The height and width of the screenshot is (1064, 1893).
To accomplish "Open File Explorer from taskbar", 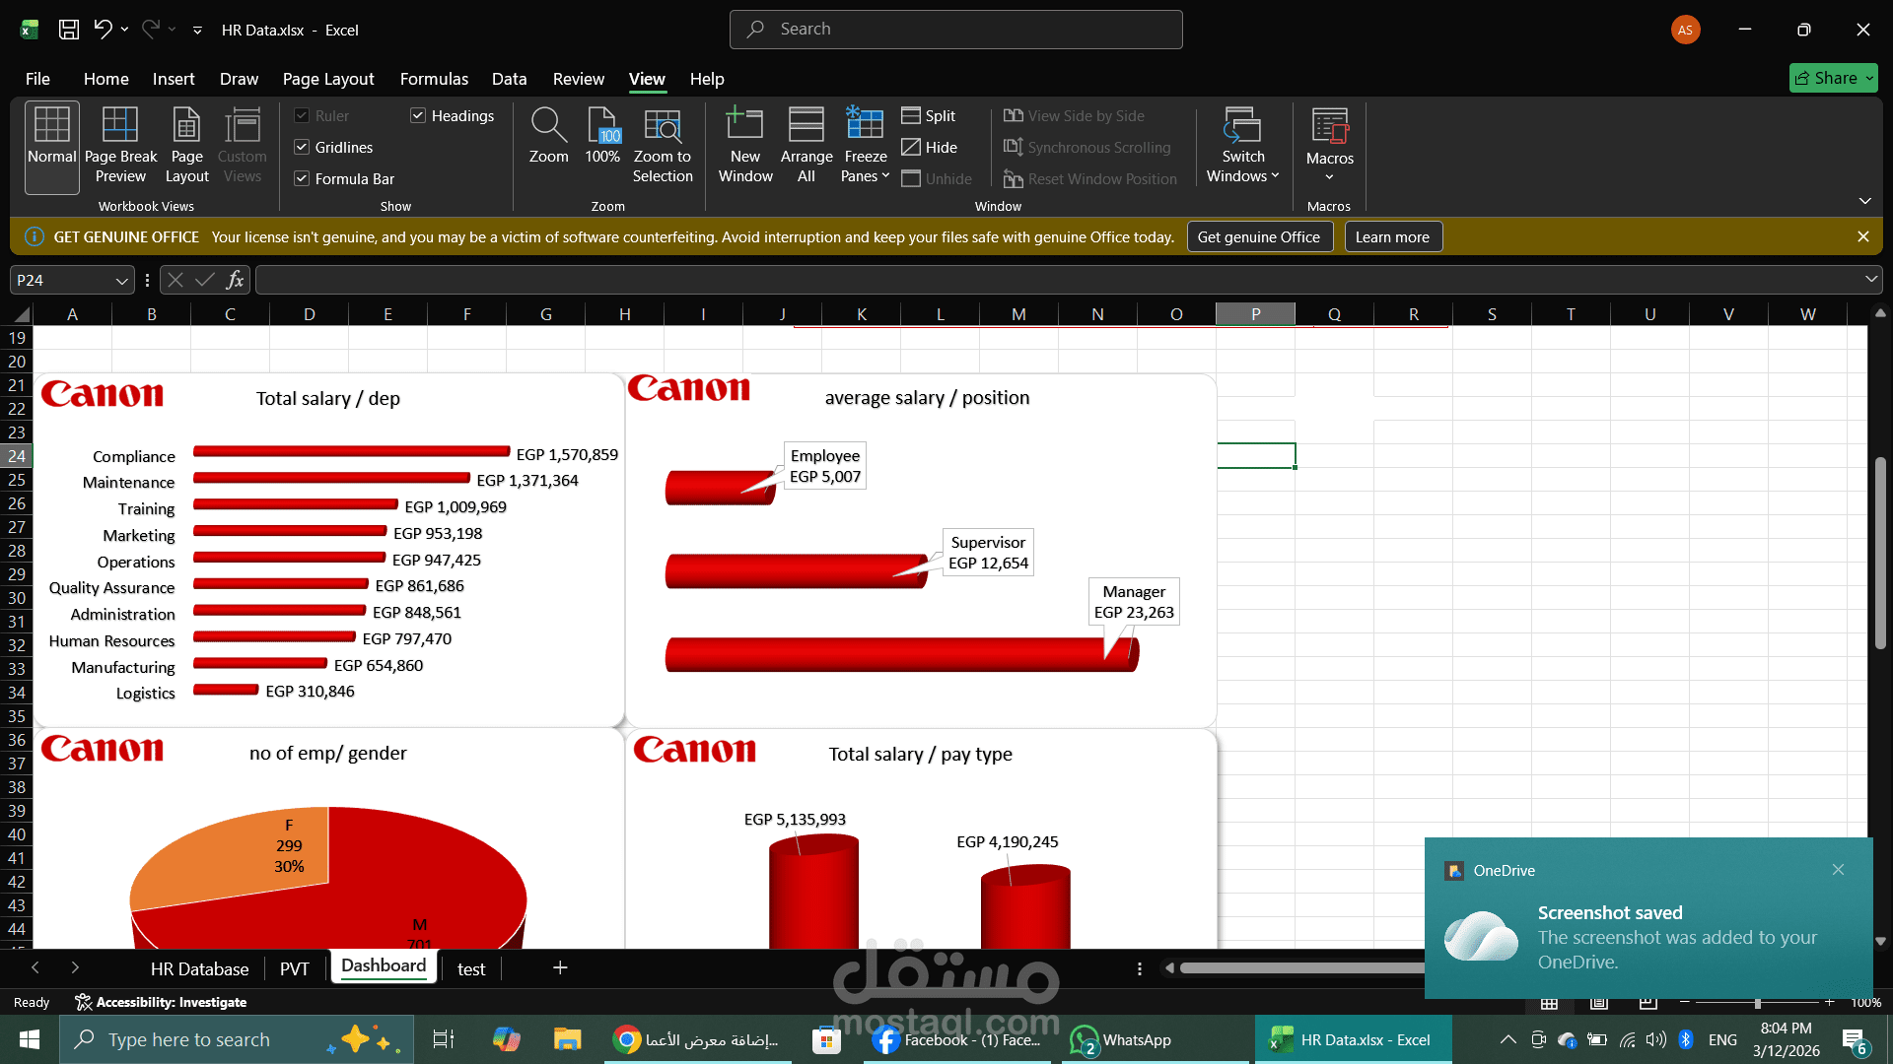I will click(x=567, y=1039).
